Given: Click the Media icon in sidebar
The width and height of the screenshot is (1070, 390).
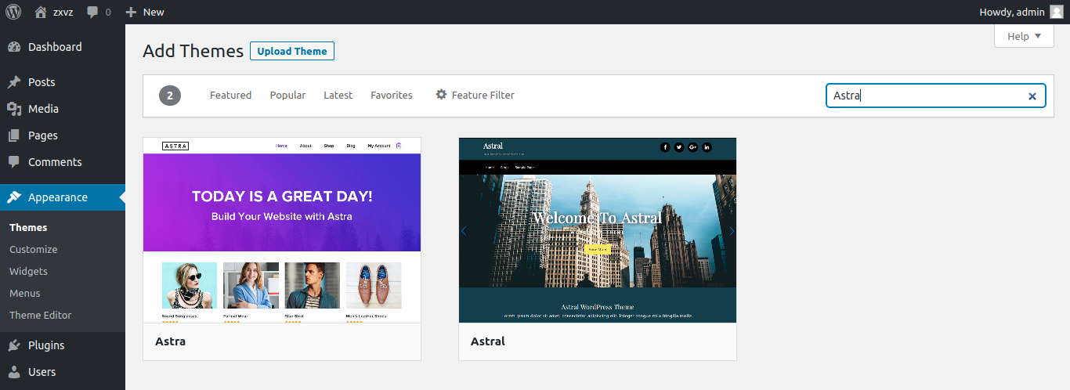Looking at the screenshot, I should click(x=14, y=109).
